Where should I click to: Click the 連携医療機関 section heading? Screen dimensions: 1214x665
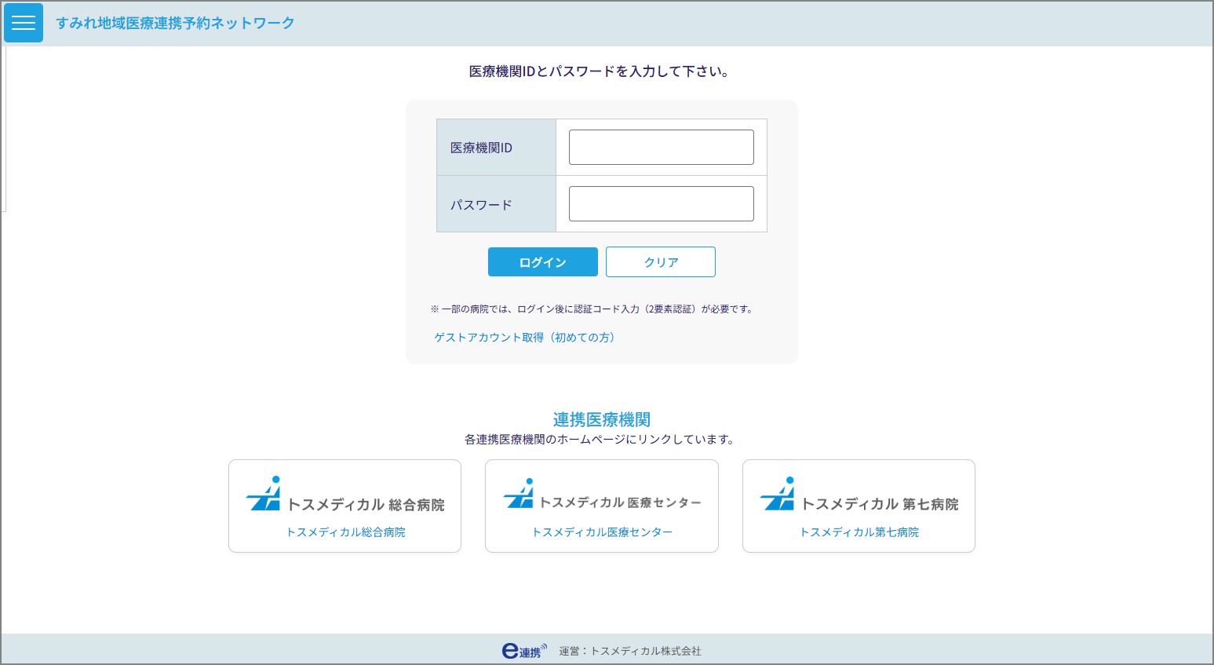[x=602, y=420]
